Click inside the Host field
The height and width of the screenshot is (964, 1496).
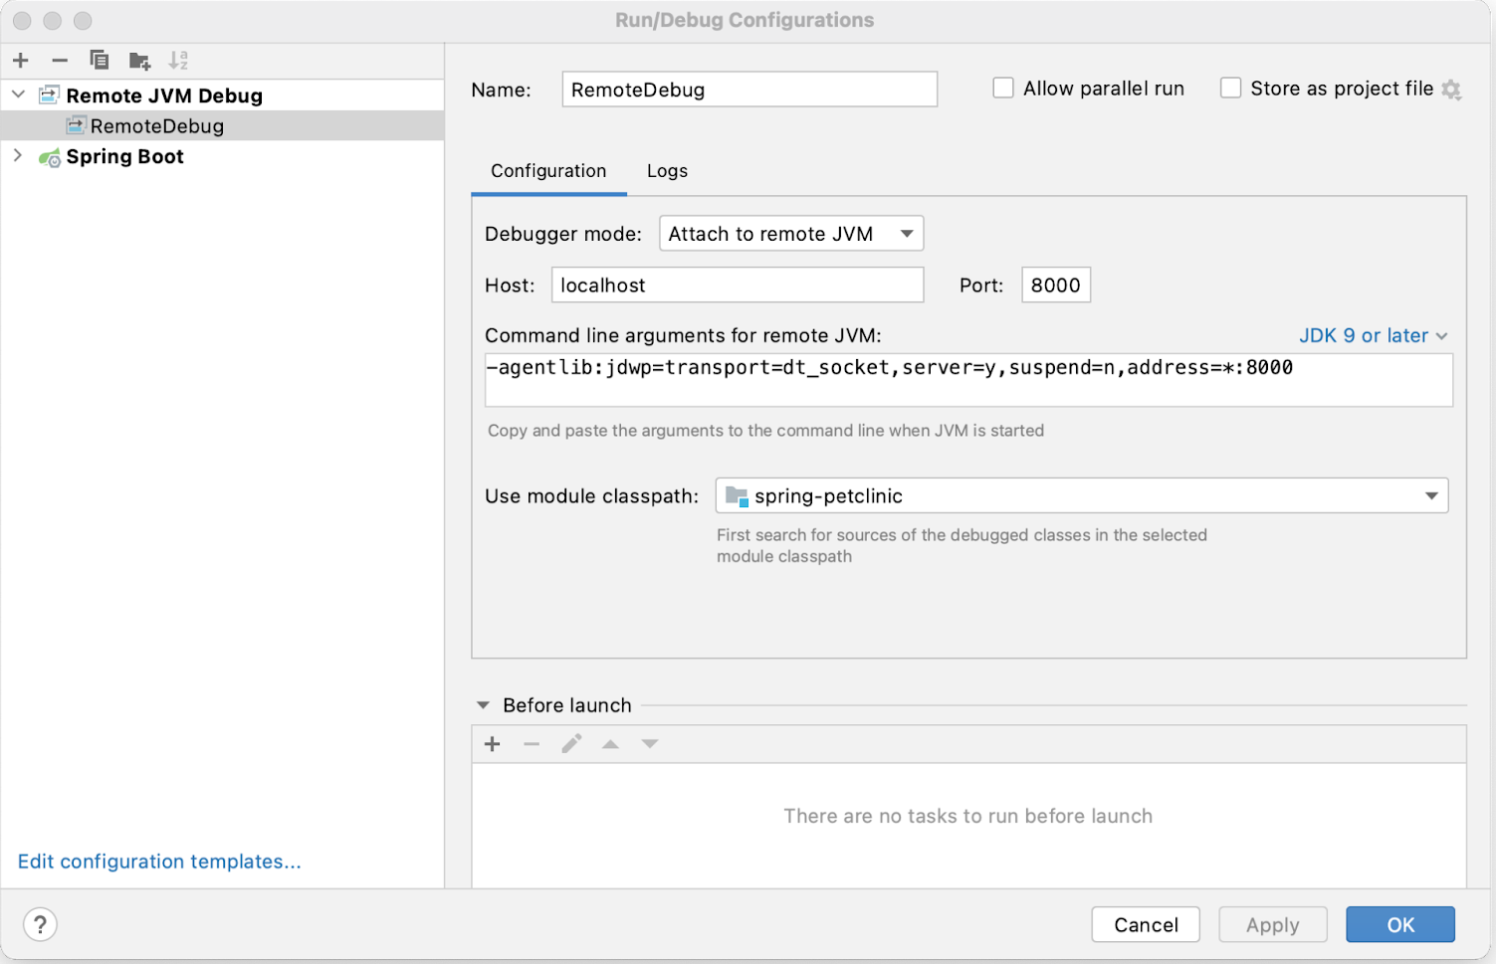(737, 285)
